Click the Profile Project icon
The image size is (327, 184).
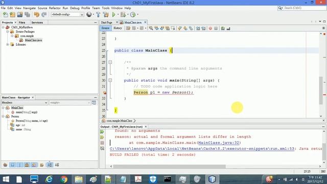(x=133, y=14)
